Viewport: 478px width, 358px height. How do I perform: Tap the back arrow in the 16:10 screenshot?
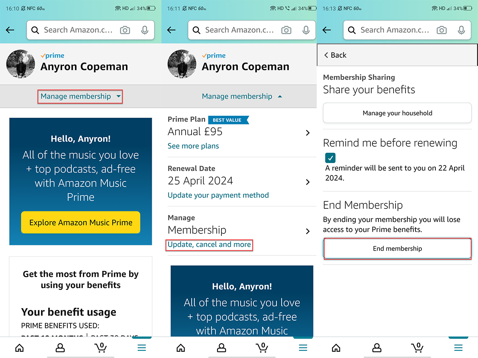[10, 30]
